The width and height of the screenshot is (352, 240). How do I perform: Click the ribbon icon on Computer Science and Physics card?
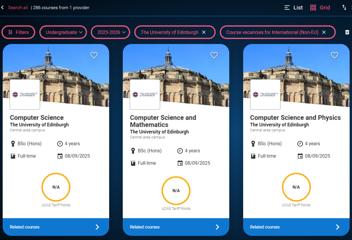point(253,144)
